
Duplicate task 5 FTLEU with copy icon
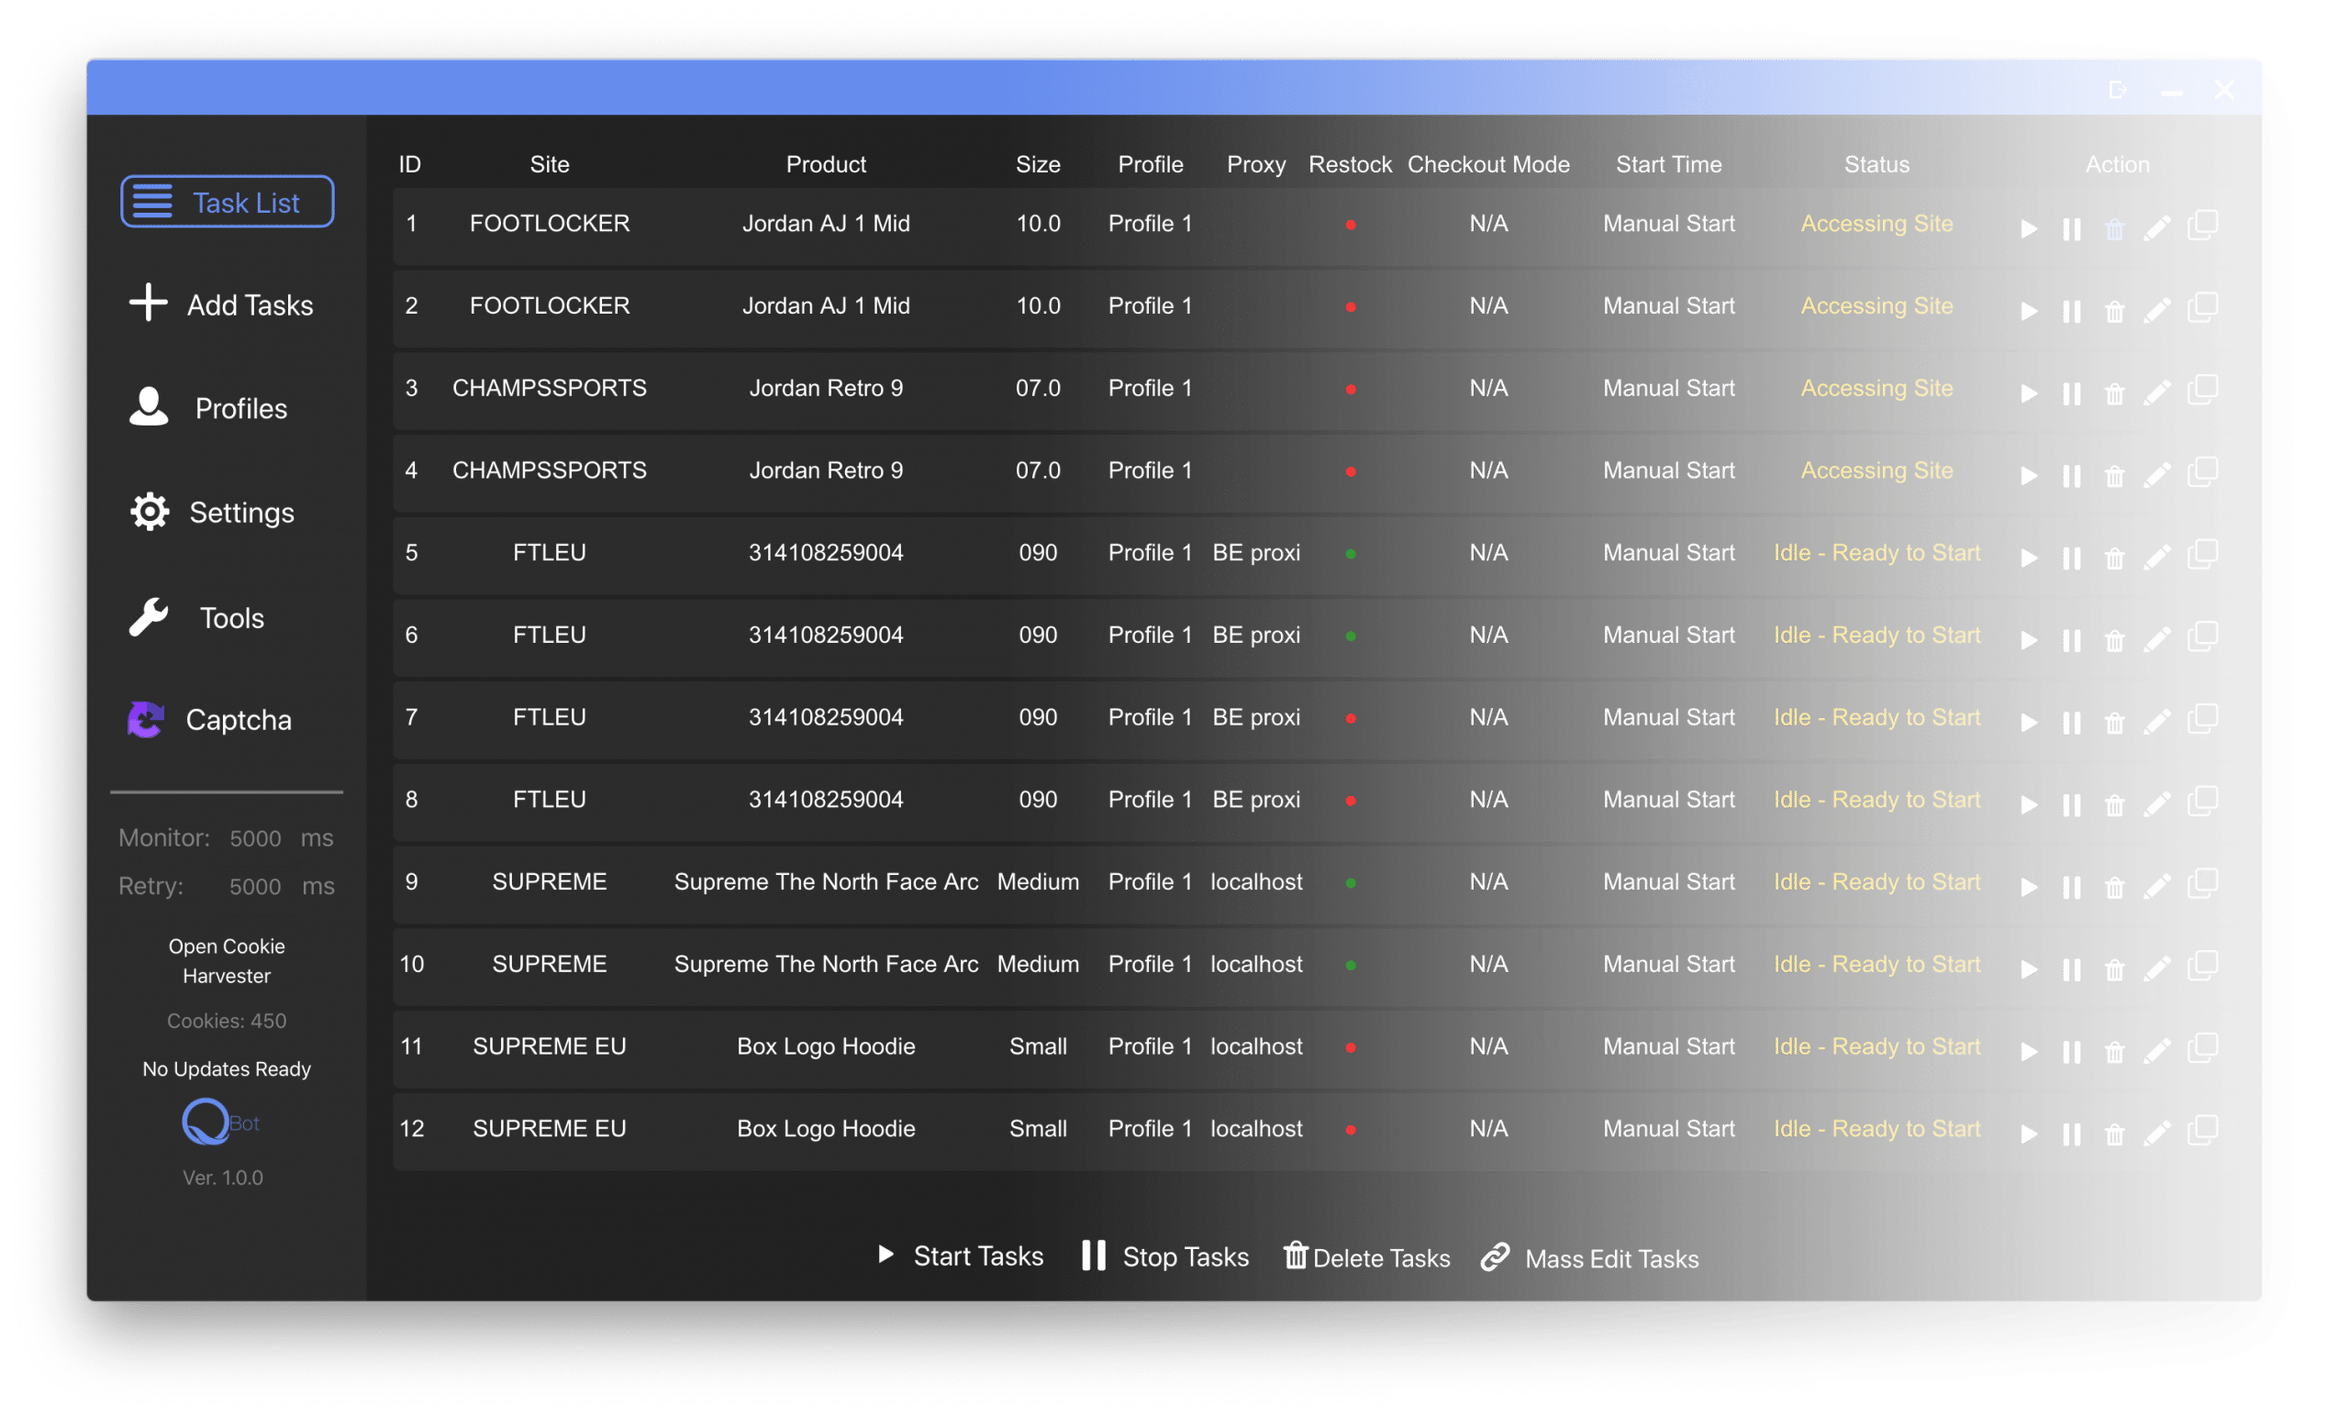coord(2202,554)
